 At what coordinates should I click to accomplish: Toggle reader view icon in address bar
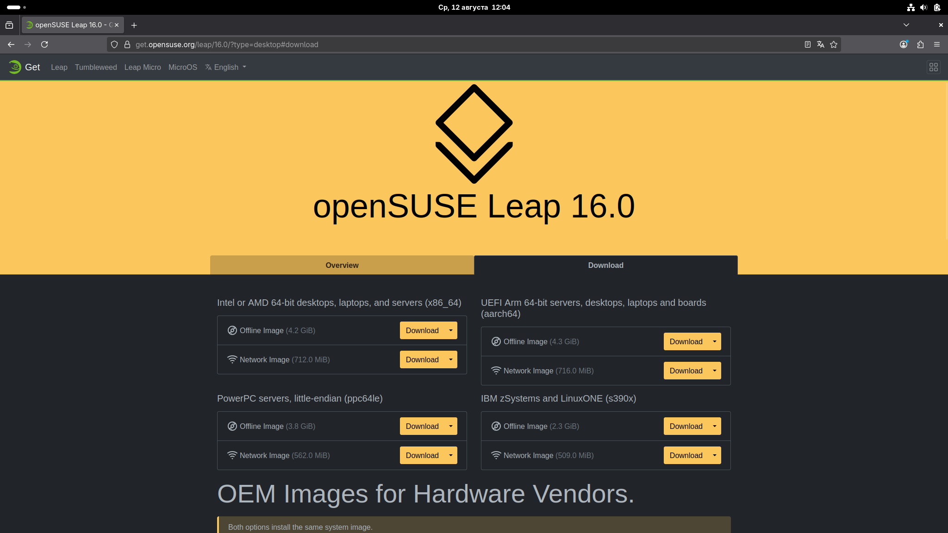pyautogui.click(x=807, y=44)
